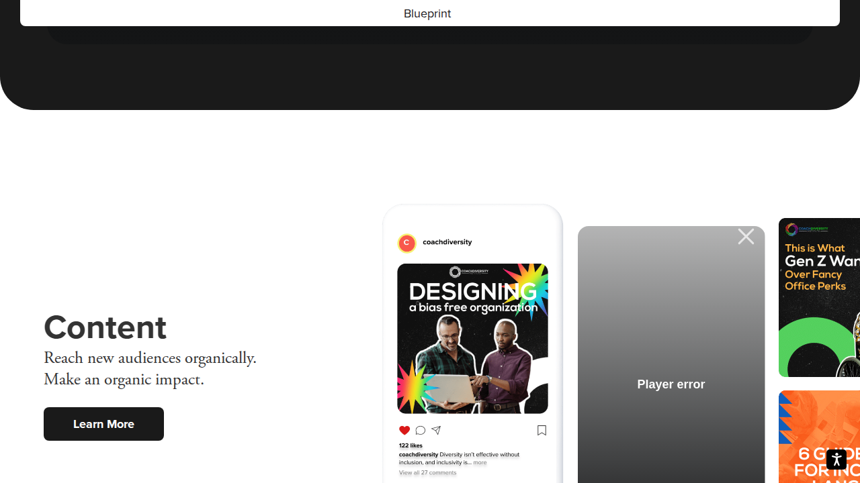Click the coachdiversity username text

tap(447, 242)
